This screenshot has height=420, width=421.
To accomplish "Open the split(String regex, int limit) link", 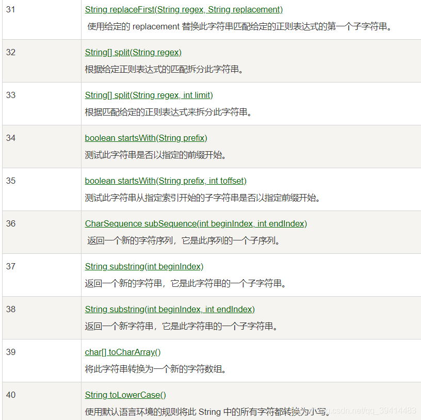I will pyautogui.click(x=149, y=95).
